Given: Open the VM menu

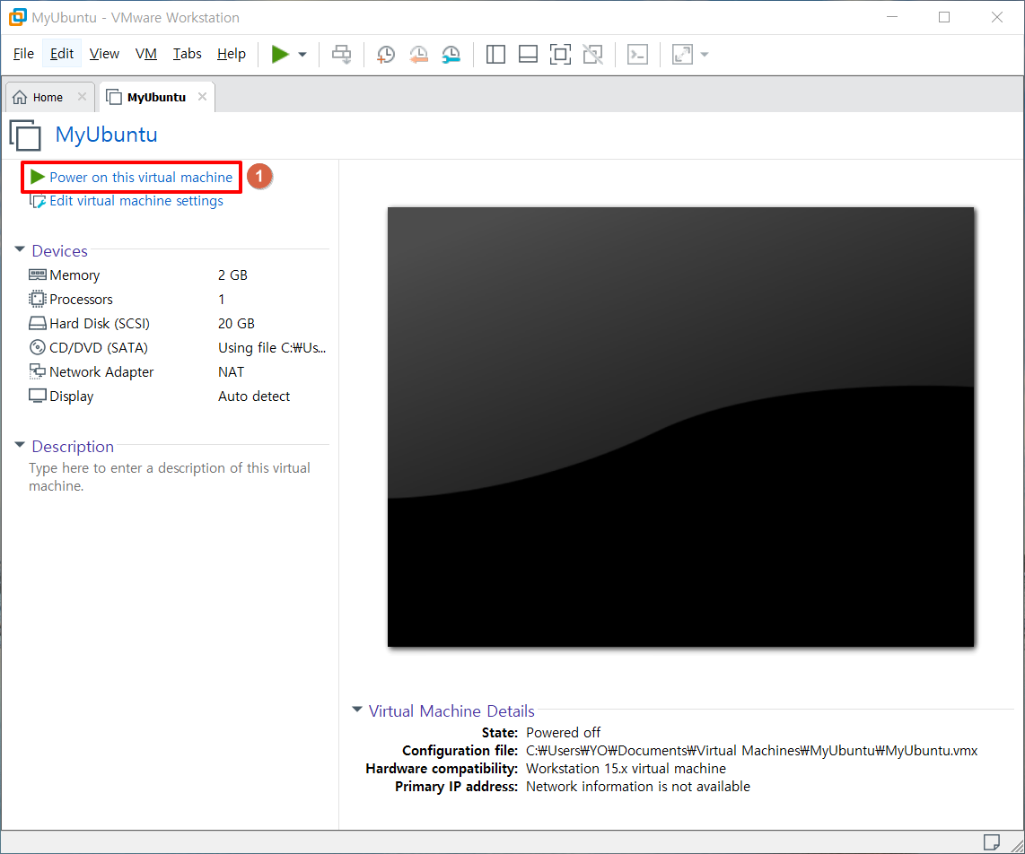Looking at the screenshot, I should 145,54.
